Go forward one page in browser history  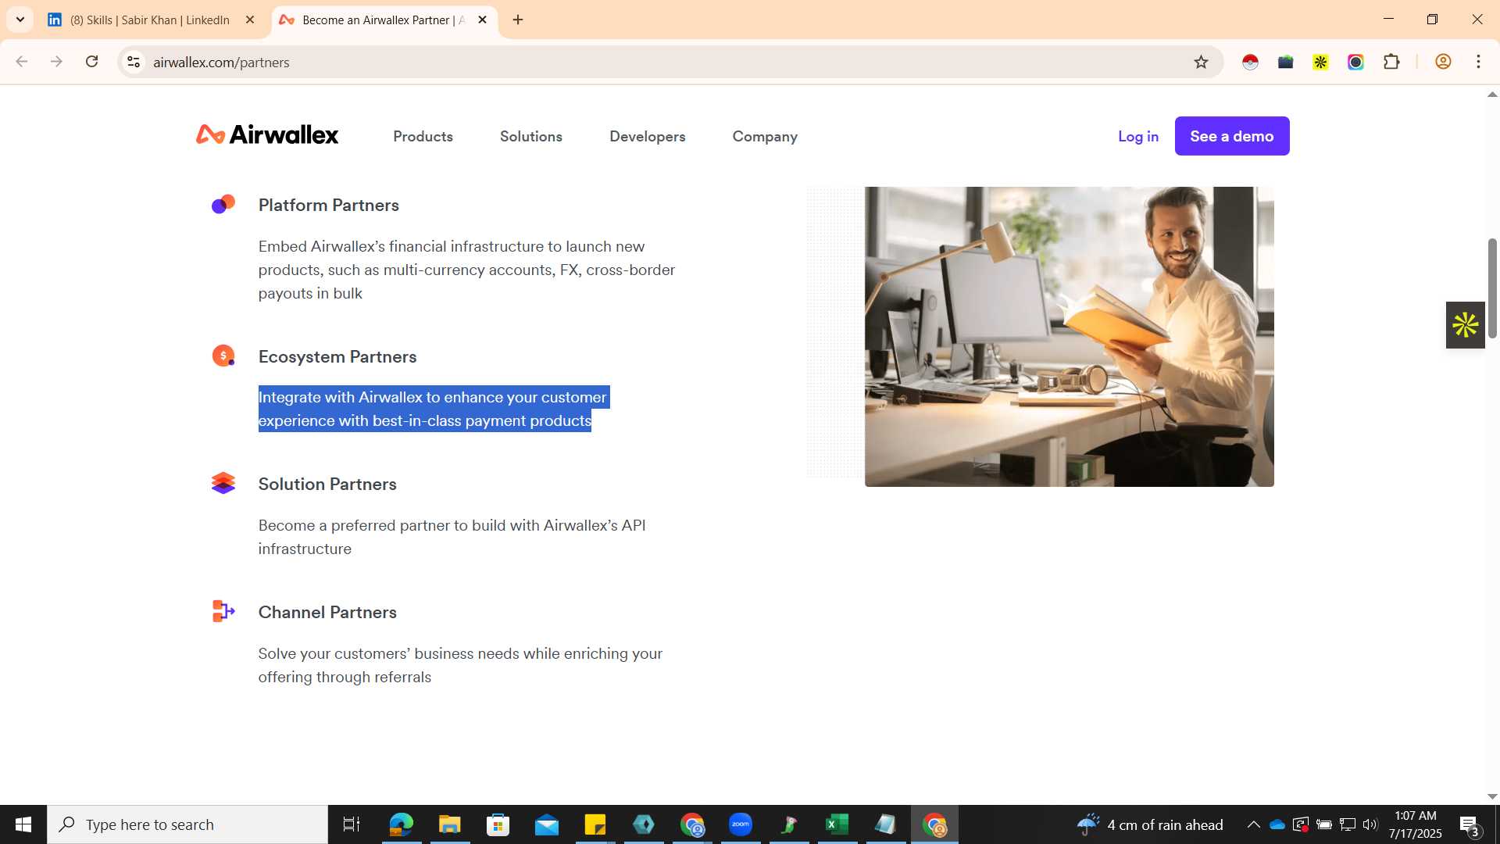pos(56,62)
